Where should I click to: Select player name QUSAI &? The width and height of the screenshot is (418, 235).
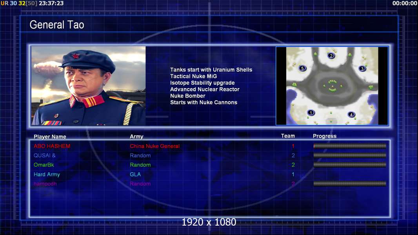[x=45, y=155]
